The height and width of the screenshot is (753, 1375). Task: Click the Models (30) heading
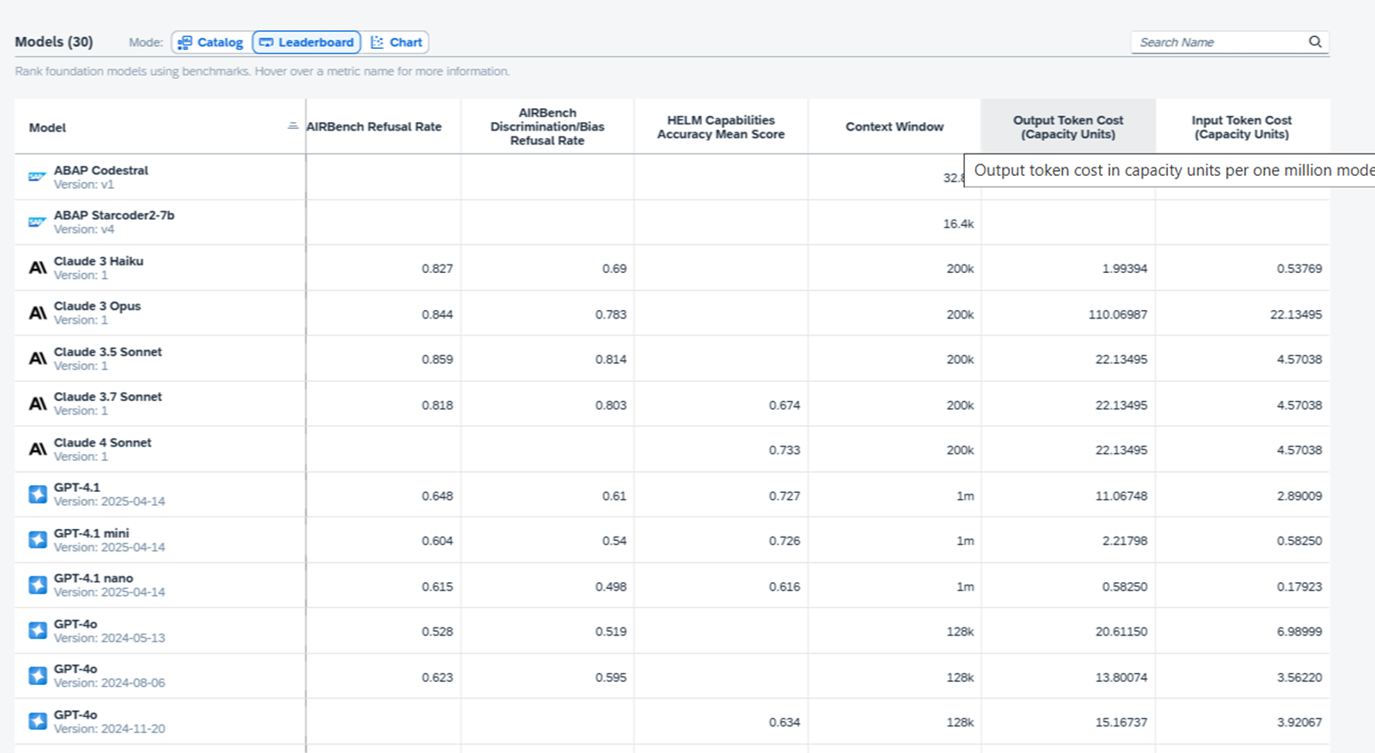pyautogui.click(x=54, y=42)
